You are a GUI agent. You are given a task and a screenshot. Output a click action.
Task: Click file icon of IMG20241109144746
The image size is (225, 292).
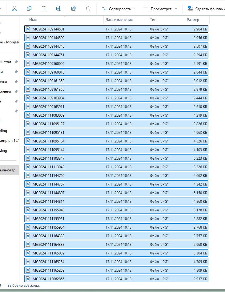28,46
